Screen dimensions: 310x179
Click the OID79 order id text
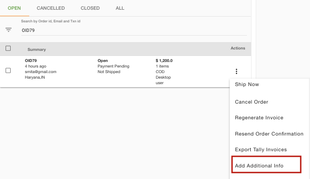pyautogui.click(x=31, y=61)
